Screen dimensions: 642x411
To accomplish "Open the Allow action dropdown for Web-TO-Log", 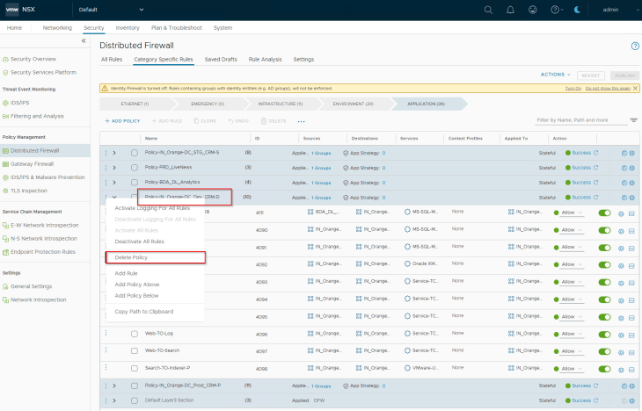I will click(x=573, y=334).
